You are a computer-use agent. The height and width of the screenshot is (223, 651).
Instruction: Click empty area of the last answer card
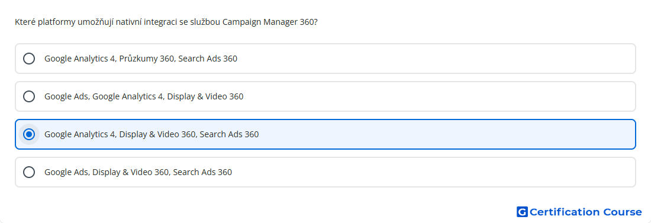[434, 172]
